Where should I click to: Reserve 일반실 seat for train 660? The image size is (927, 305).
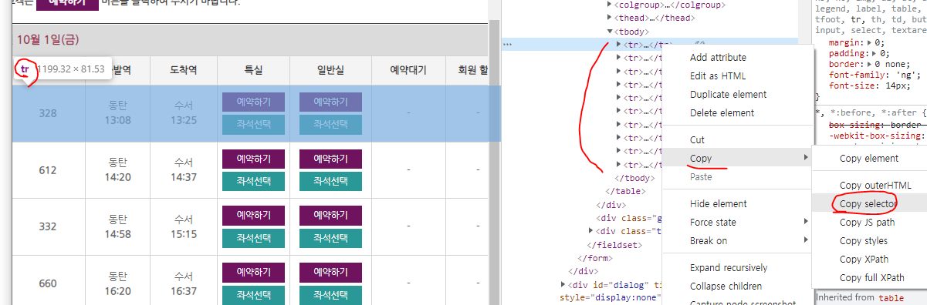(330, 272)
